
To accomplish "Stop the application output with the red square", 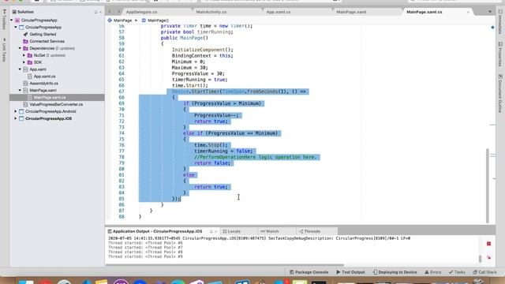I will pyautogui.click(x=488, y=244).
